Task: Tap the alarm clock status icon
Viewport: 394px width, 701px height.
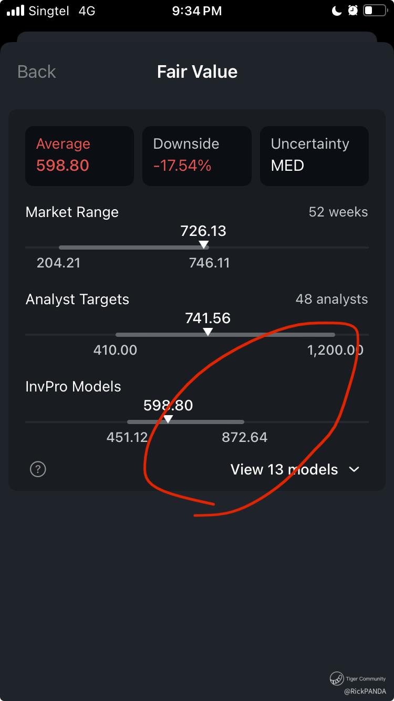Action: pos(352,11)
